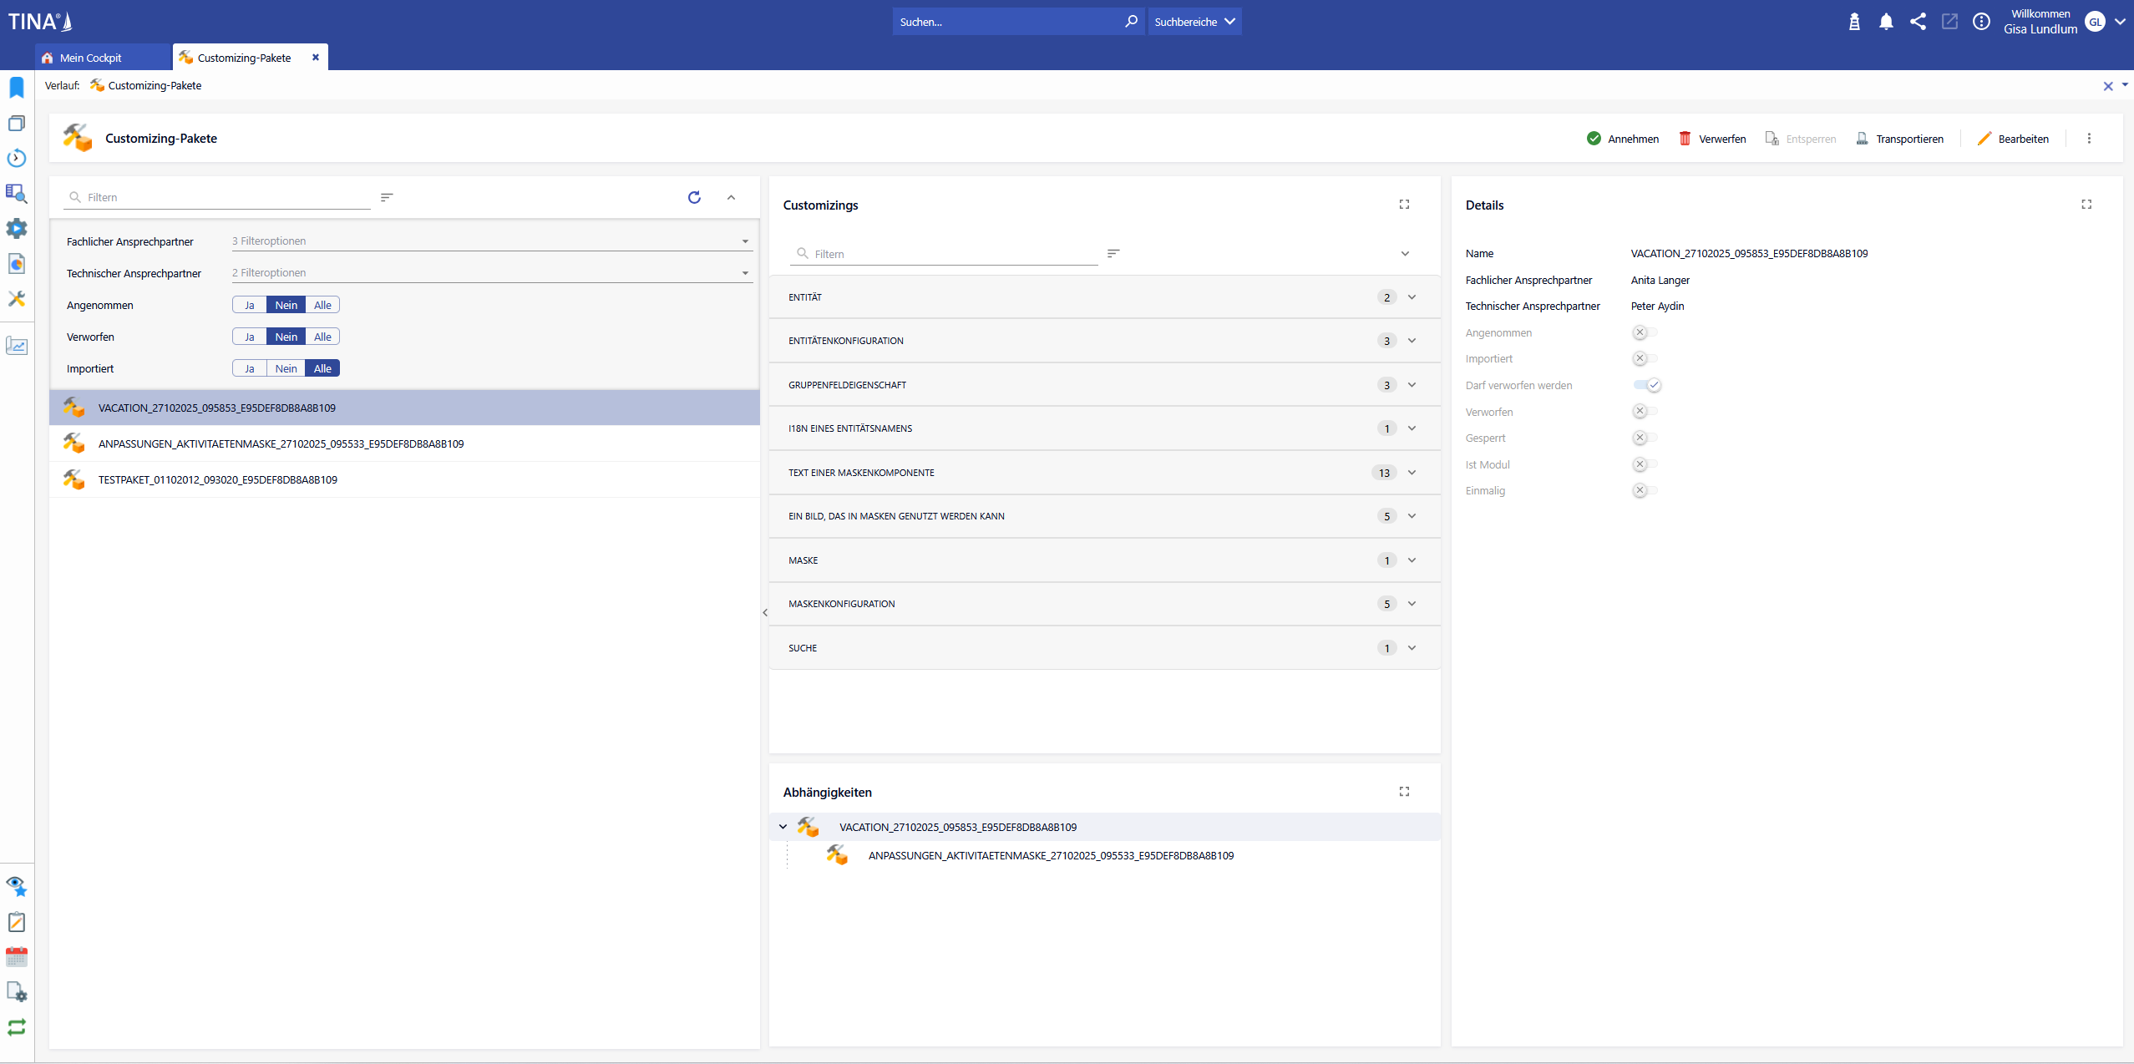The image size is (2134, 1064).
Task: Open the calendar icon in sidebar
Action: pos(17,956)
